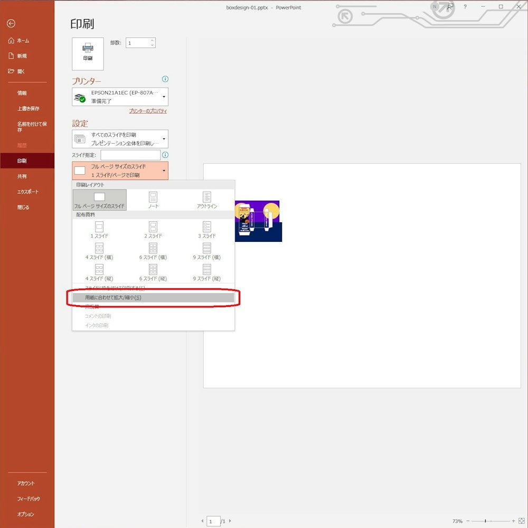Click the back arrow to exit Backstage
Screen dimensions: 528x528
tap(11, 23)
